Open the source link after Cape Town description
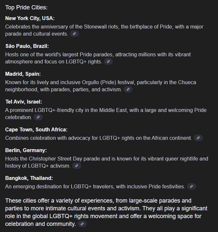This screenshot has height=232, width=218. [198, 138]
